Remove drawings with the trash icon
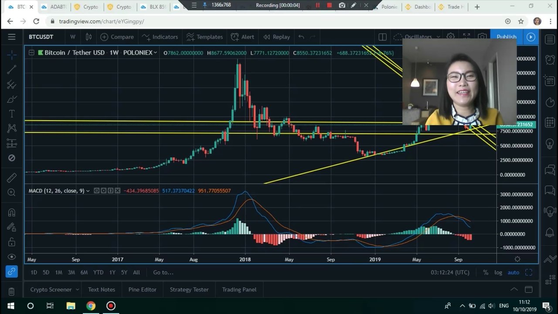Viewport: 558px width, 314px height. [12, 291]
